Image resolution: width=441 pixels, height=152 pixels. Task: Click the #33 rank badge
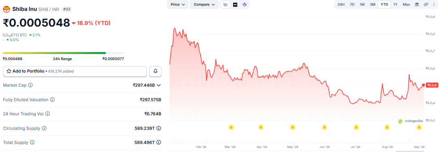67,9
